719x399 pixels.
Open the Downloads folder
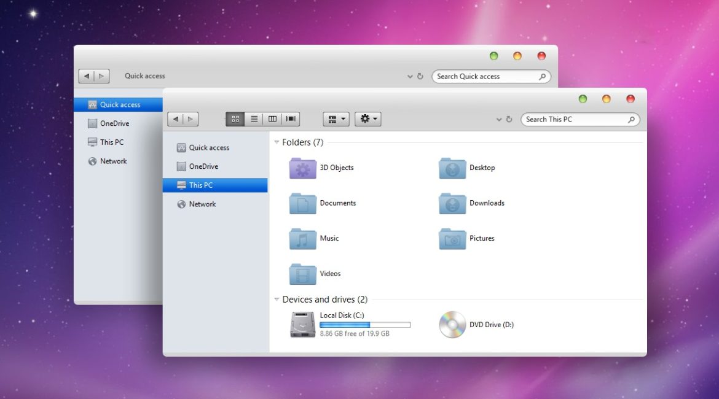pos(452,203)
